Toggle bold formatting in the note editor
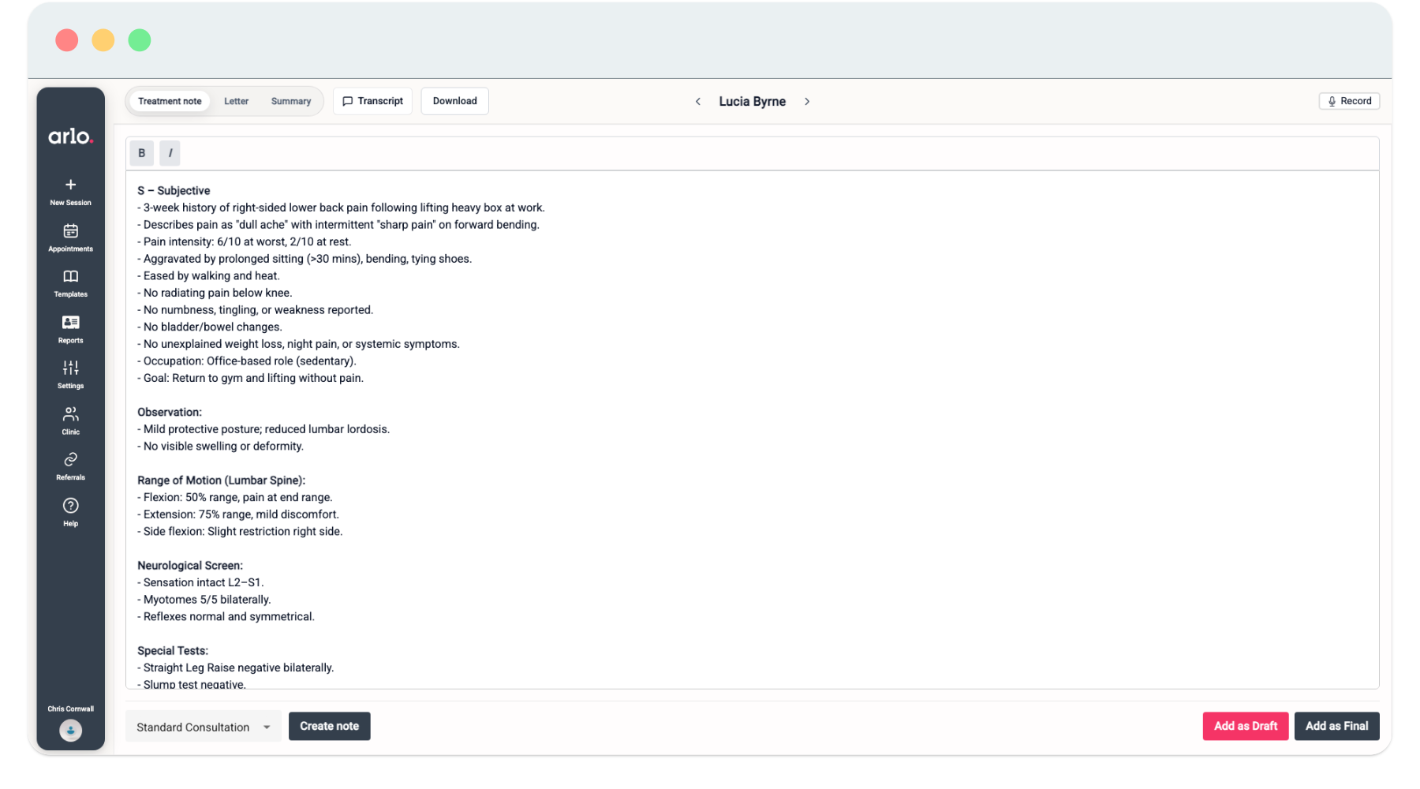 point(142,152)
